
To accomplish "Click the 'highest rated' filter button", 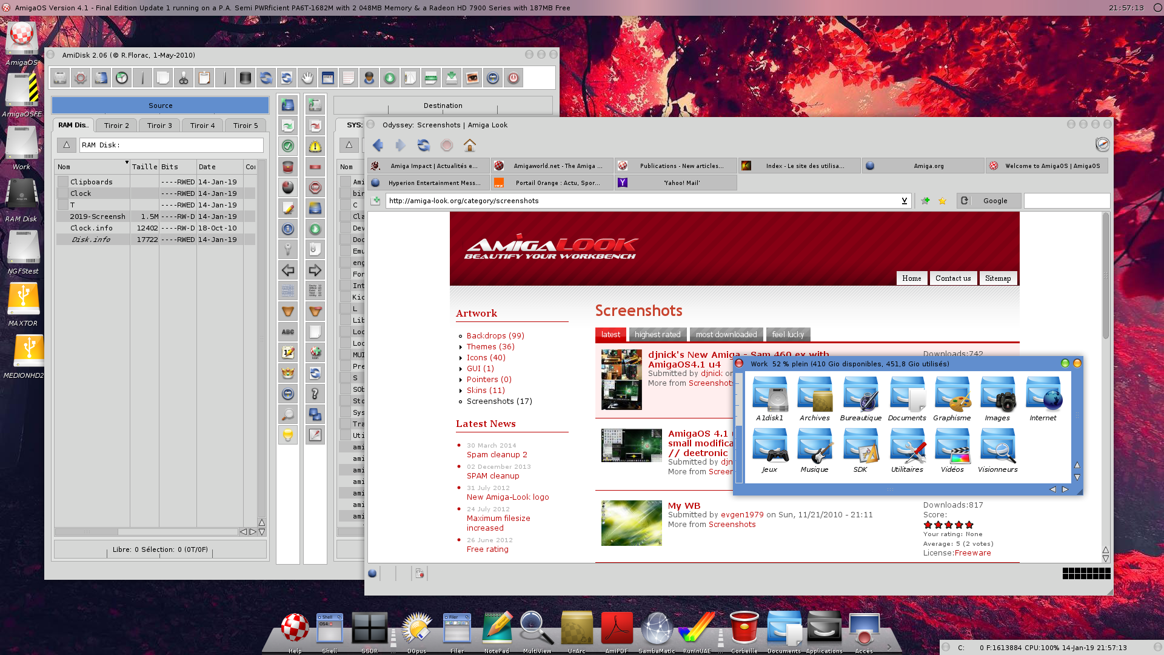I will pos(657,334).
